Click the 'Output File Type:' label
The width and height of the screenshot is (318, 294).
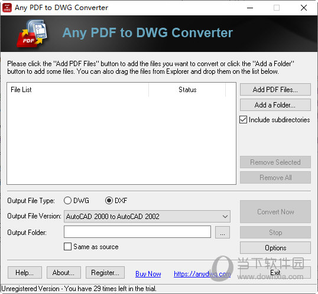click(31, 201)
